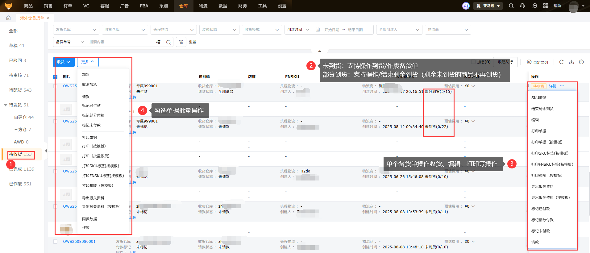Click the search magnifier in search box
Viewport: 590px width, 253px height.
pyautogui.click(x=168, y=42)
